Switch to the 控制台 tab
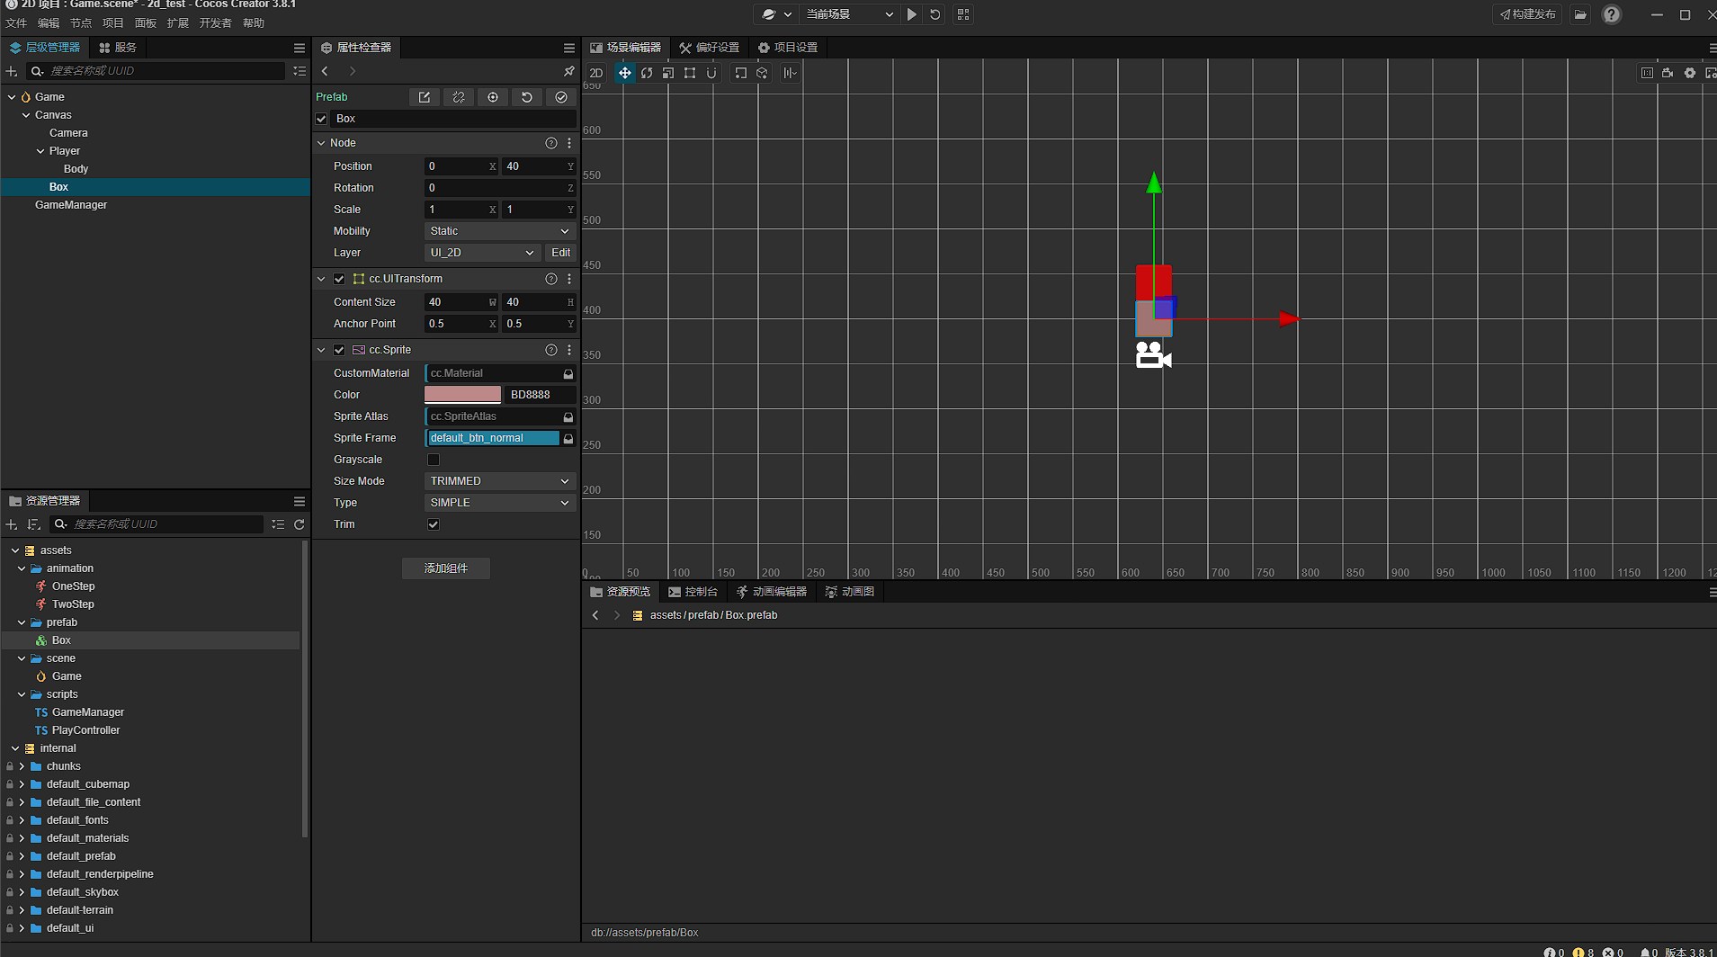The image size is (1717, 957). [x=693, y=592]
